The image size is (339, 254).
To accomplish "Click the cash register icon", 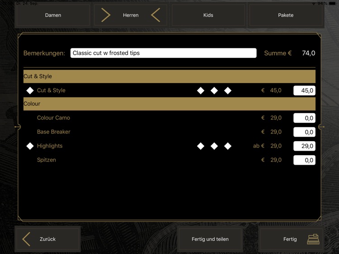I will click(x=313, y=239).
